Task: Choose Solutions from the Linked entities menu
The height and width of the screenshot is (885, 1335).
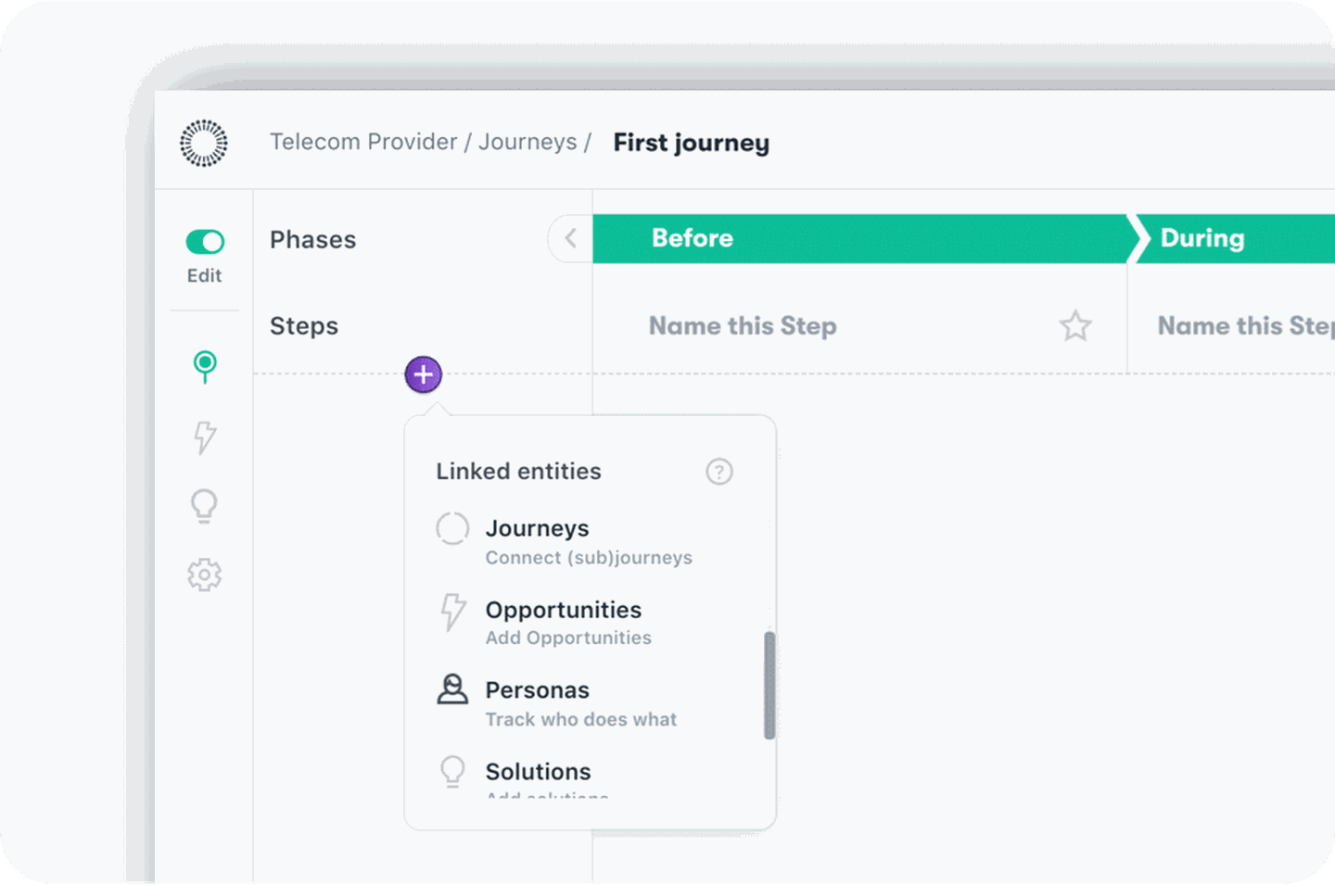Action: click(x=539, y=771)
